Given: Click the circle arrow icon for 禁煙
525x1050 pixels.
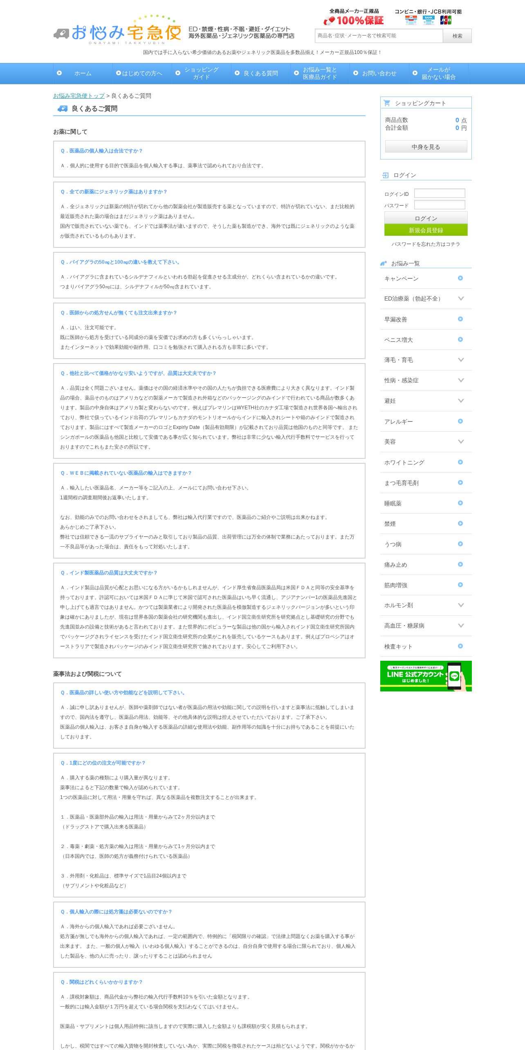Looking at the screenshot, I should (460, 523).
